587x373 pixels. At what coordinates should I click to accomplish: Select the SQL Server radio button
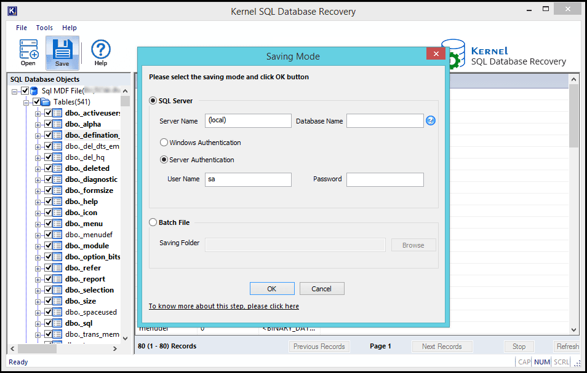coord(153,101)
